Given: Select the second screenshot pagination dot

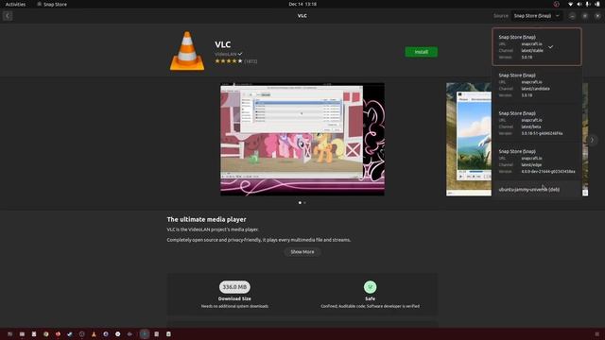Looking at the screenshot, I should tap(304, 202).
